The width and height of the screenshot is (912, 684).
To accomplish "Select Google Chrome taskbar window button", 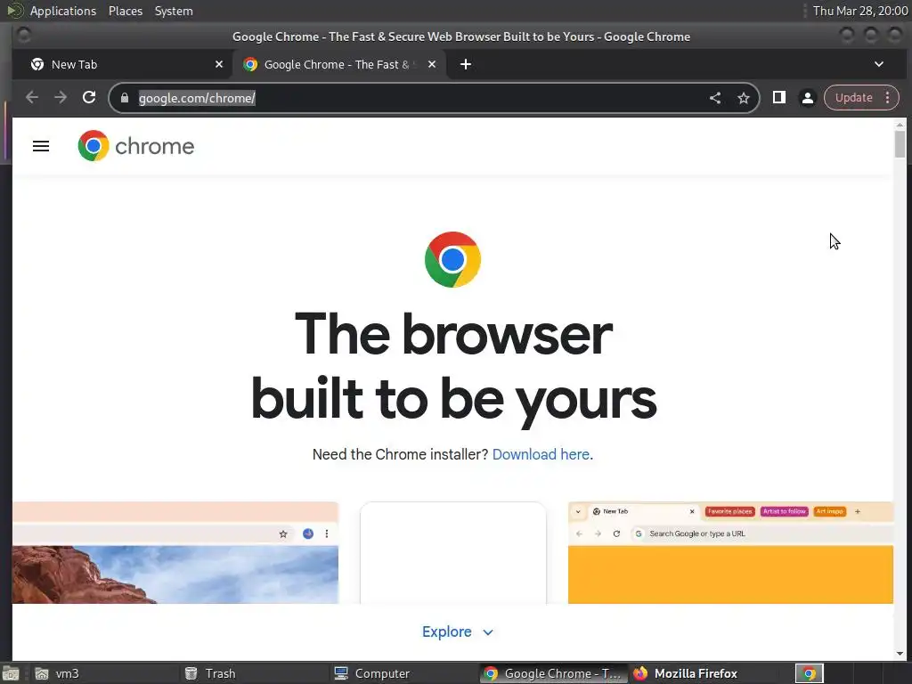I will (553, 673).
